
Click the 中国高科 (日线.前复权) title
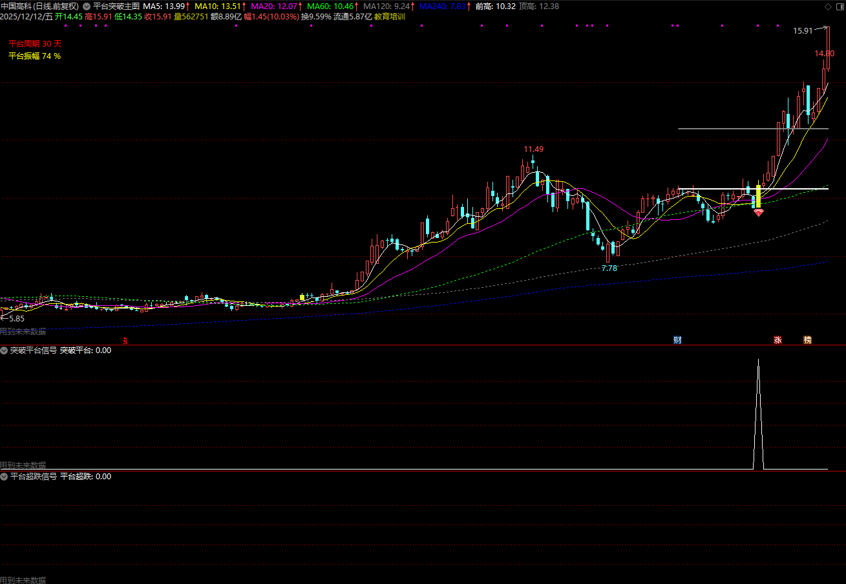click(x=40, y=6)
